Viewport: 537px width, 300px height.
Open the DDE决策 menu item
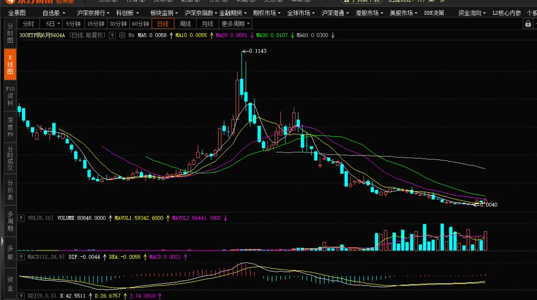[434, 13]
